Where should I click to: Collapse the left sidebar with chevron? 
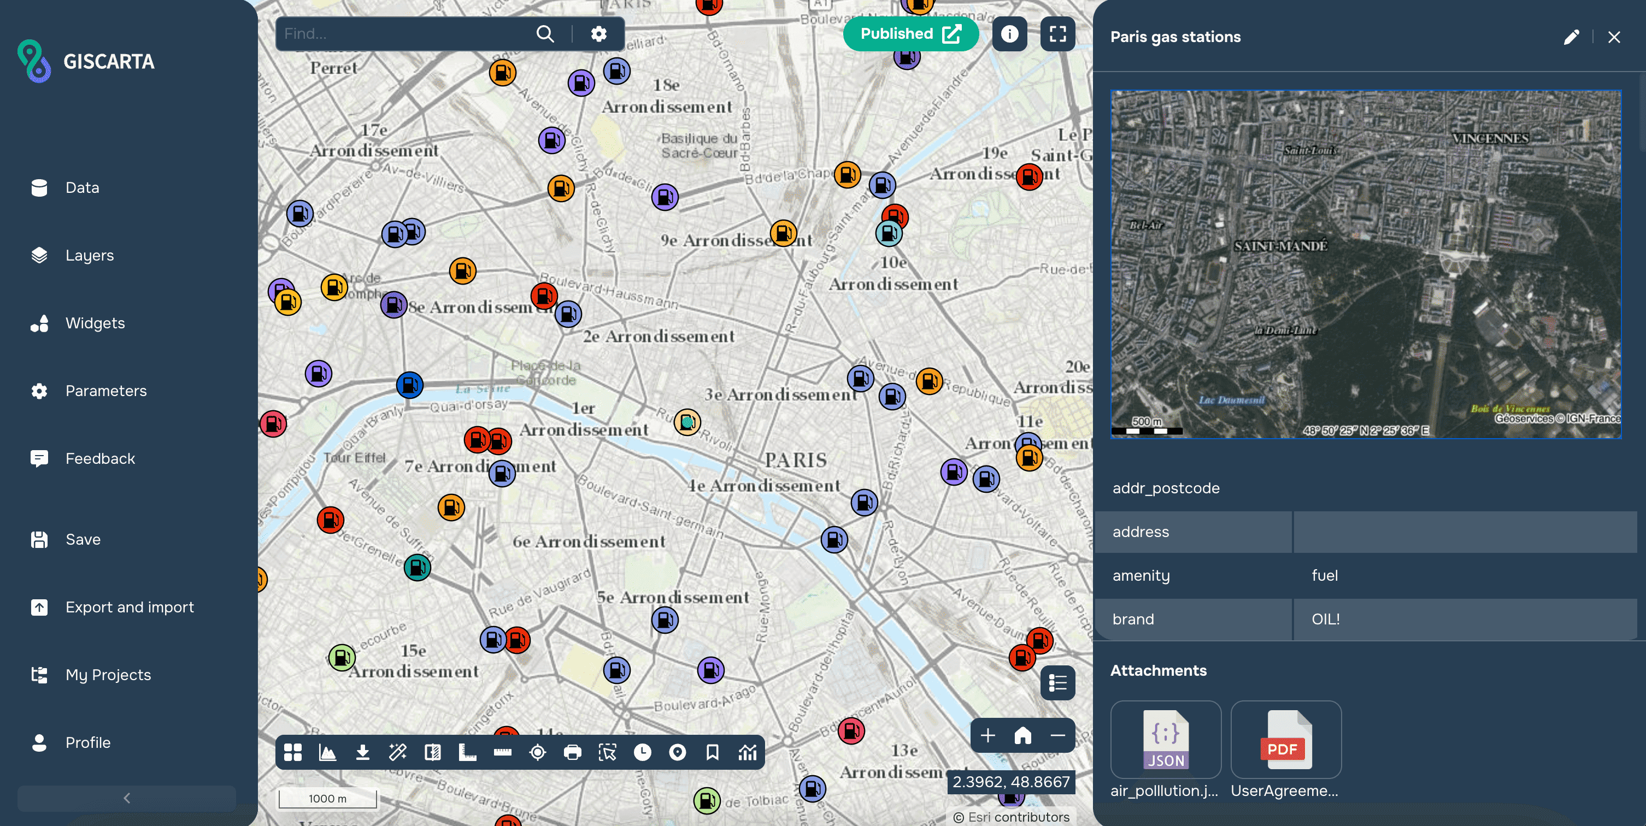click(x=127, y=798)
